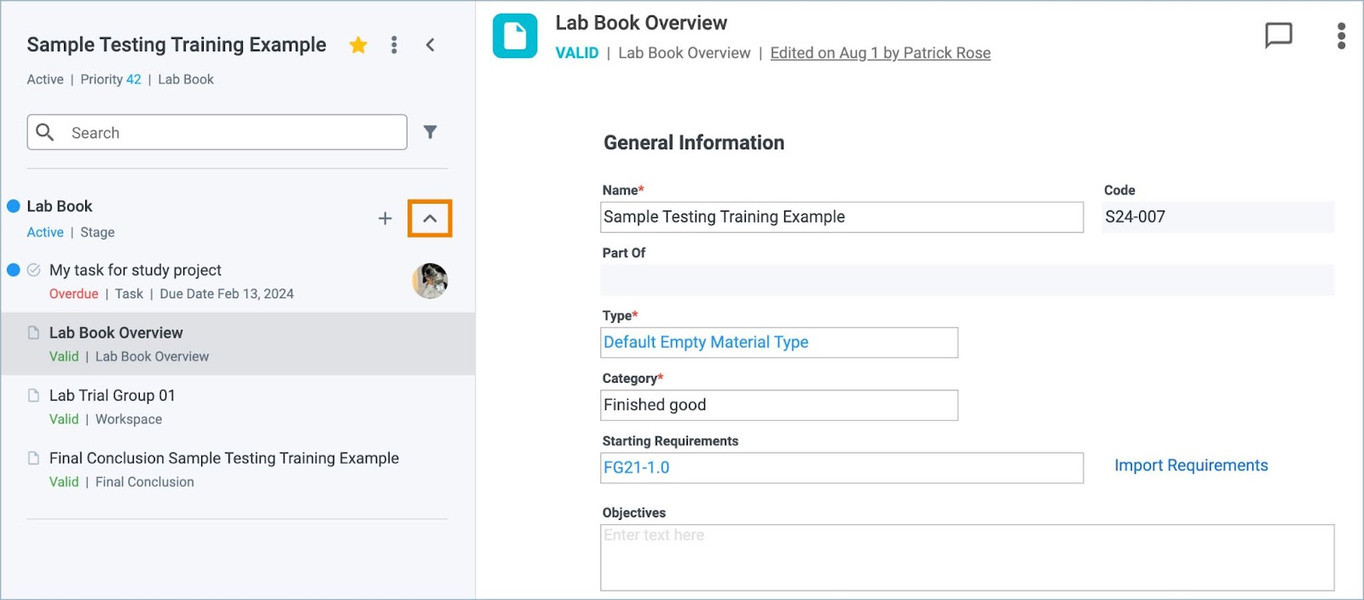The width and height of the screenshot is (1364, 600).
Task: Open Final Conclusion Sample Testing Training Example
Action: click(x=238, y=469)
